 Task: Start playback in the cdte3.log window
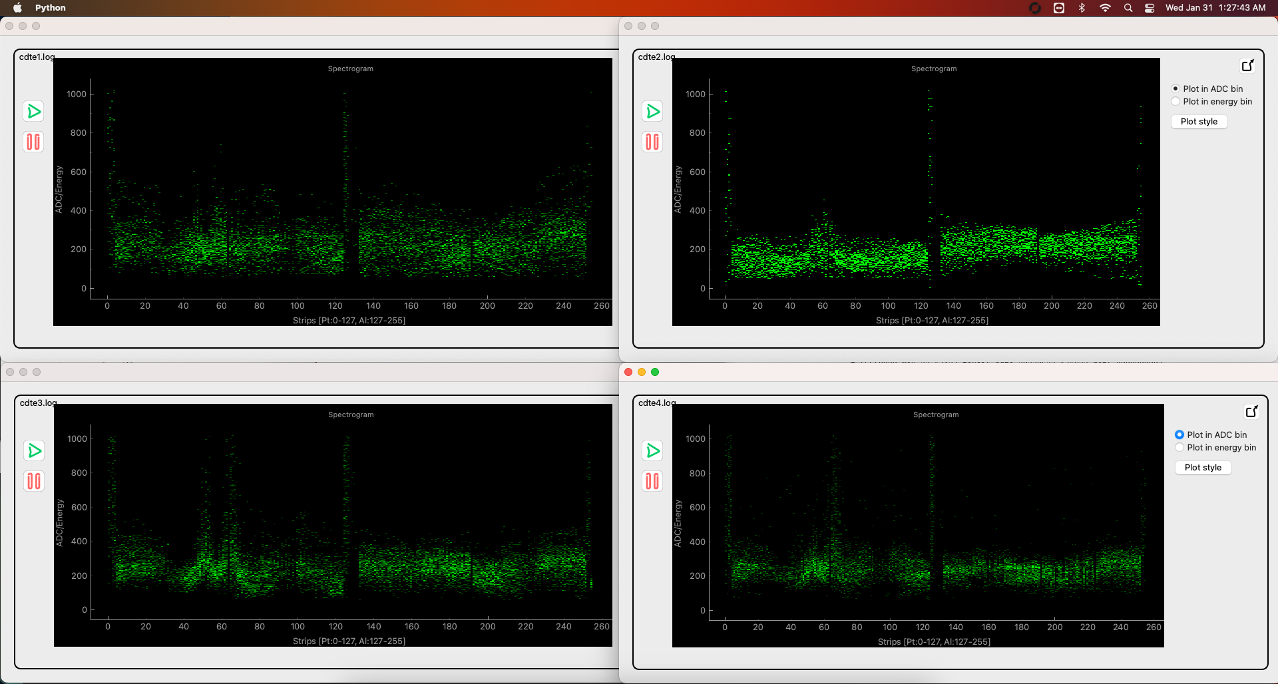[x=34, y=450]
